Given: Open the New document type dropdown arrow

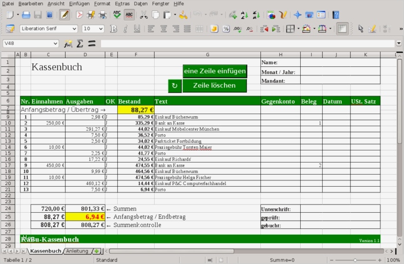Looking at the screenshot, I should (18, 14).
